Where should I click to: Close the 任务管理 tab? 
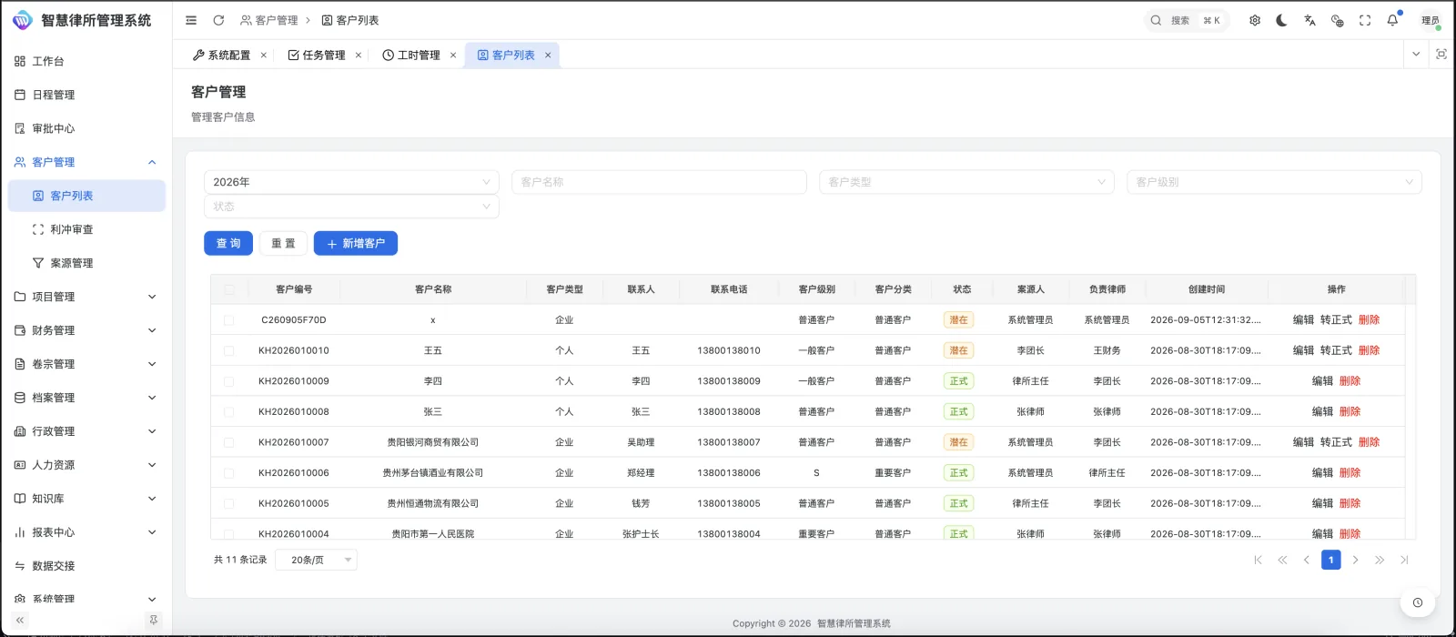click(359, 56)
